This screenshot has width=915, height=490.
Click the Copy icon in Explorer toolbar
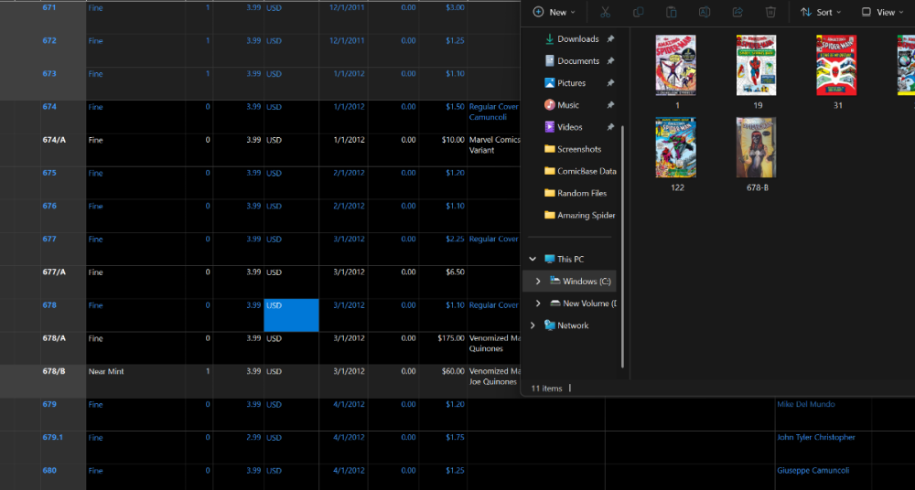[638, 13]
